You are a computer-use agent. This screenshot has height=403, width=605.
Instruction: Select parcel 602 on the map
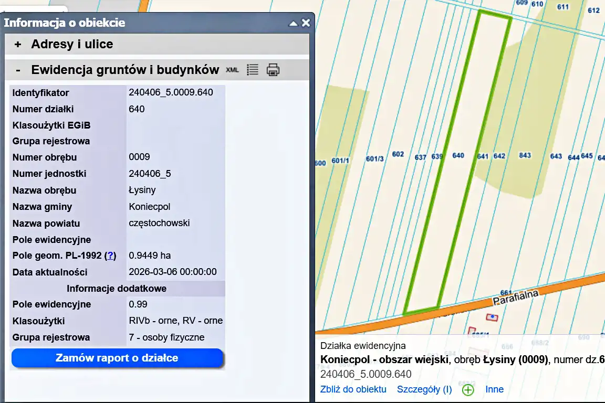tap(398, 154)
